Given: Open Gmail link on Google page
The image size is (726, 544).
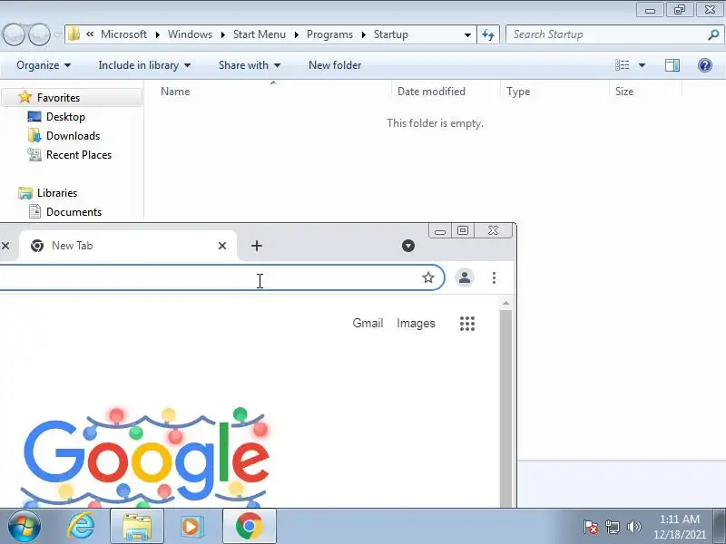Looking at the screenshot, I should (x=368, y=323).
